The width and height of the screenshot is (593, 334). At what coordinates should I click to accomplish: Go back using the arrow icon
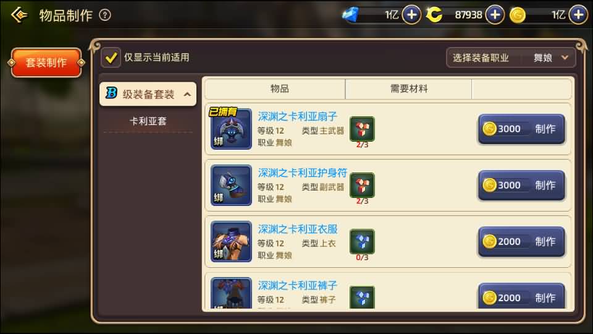19,15
